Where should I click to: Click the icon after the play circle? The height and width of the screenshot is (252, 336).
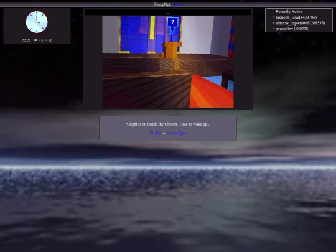pos(50,40)
